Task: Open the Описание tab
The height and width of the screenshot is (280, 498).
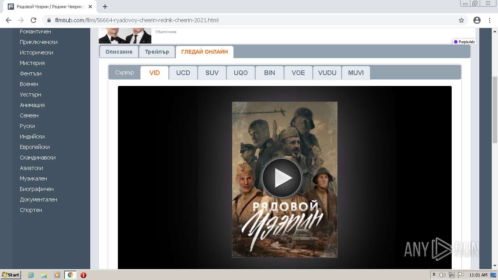Action: [x=119, y=52]
